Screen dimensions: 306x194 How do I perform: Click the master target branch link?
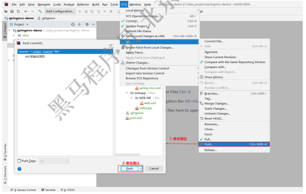[48, 52]
